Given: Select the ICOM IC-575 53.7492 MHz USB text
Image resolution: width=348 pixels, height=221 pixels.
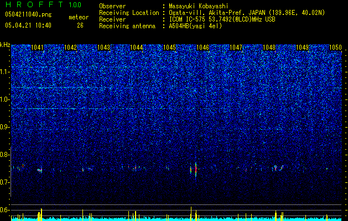Looking at the screenshot, I should [222, 19].
